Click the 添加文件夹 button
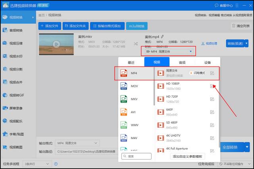 [x=75, y=26]
